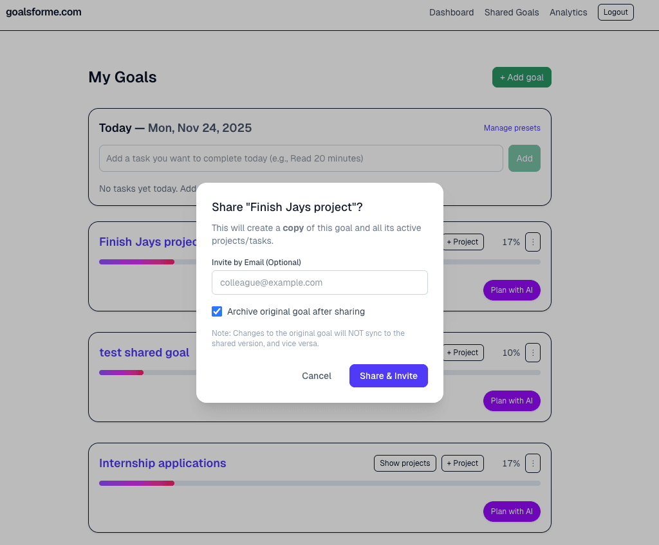Viewport: 659px width, 545px height.
Task: Click Plan with AI for Internship applications
Action: click(x=512, y=511)
